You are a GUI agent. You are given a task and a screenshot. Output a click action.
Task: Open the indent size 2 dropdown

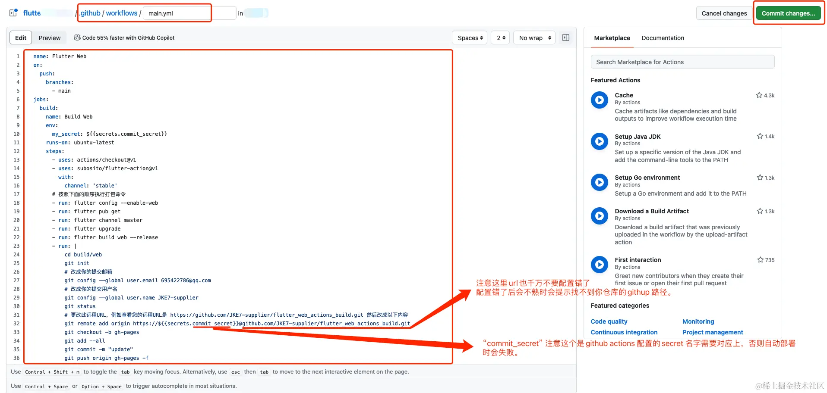501,38
